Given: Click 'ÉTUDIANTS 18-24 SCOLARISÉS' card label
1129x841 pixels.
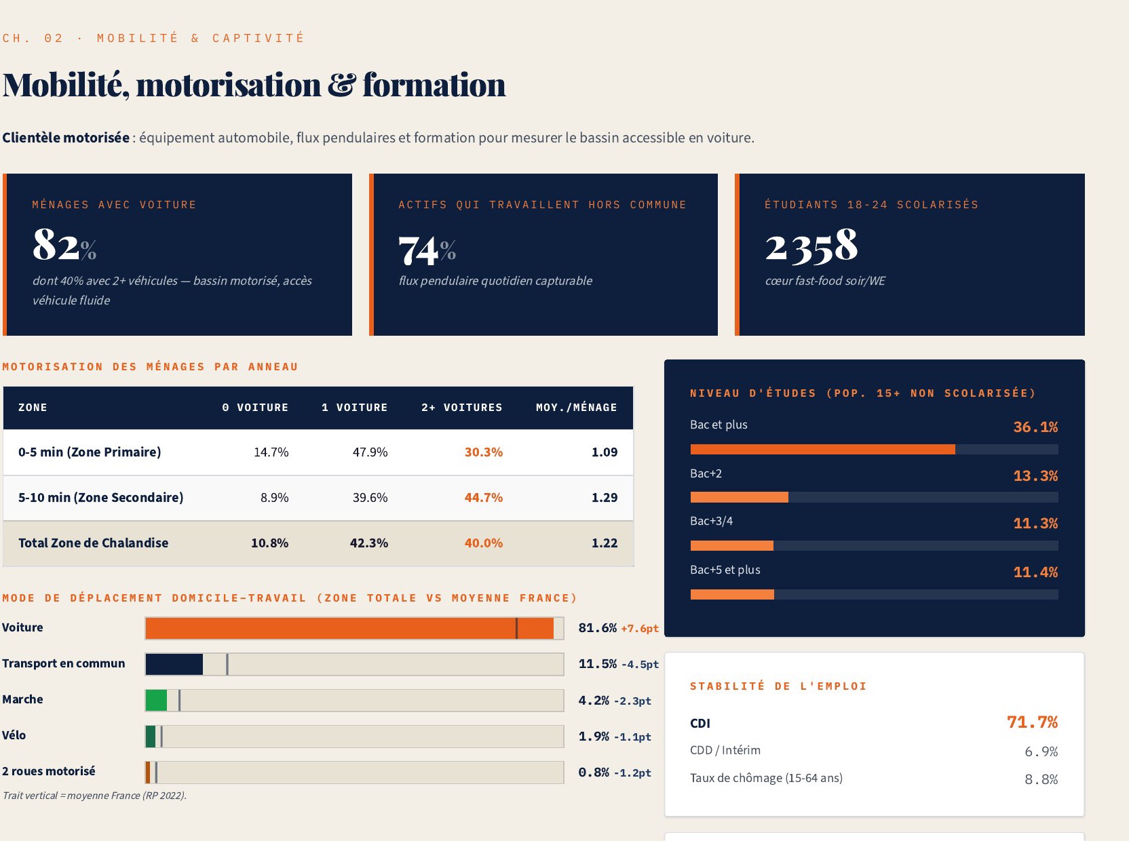Looking at the screenshot, I should 872,205.
